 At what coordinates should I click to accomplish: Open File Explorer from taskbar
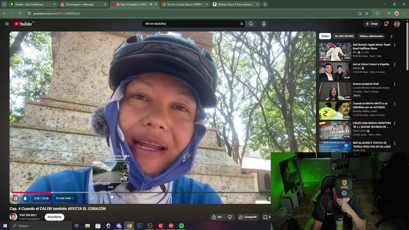point(88,226)
